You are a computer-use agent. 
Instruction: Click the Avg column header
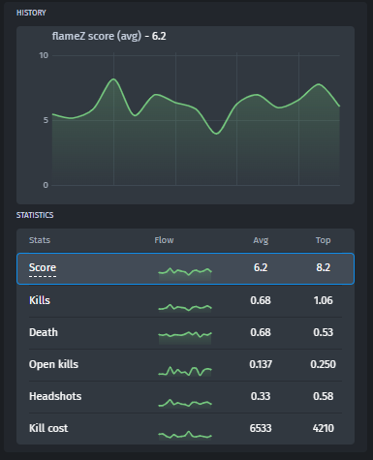coord(261,240)
